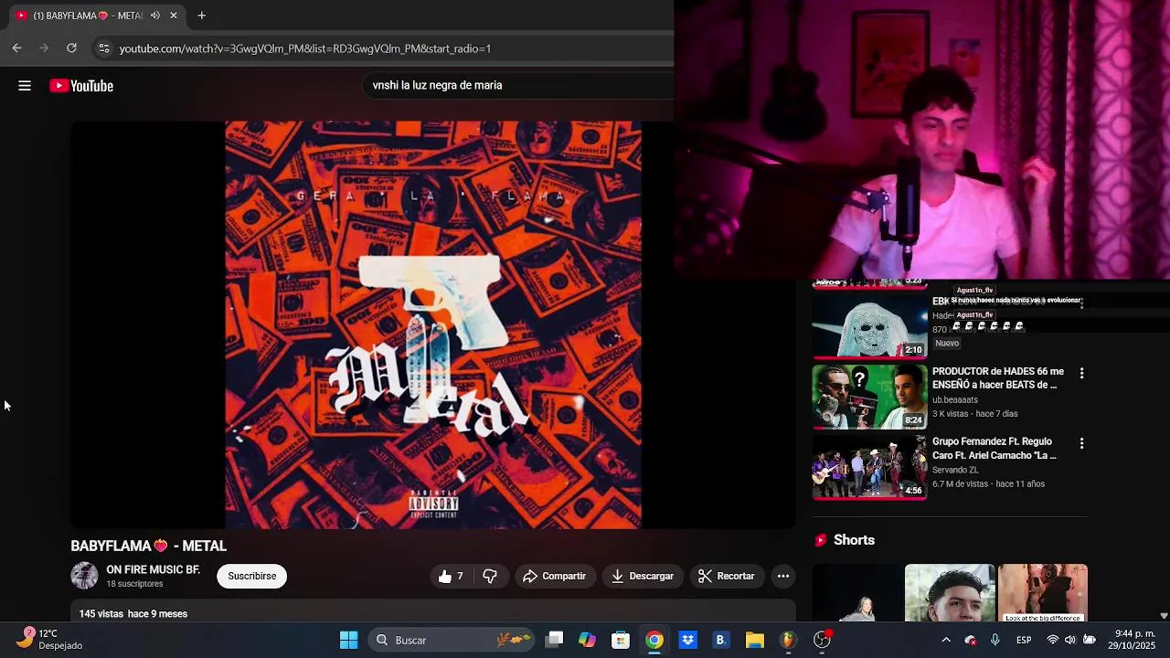Open Task View on the taskbar
The image size is (1170, 658).
pyautogui.click(x=554, y=640)
